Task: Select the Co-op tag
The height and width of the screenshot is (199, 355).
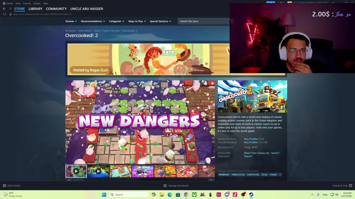Action: point(264,175)
